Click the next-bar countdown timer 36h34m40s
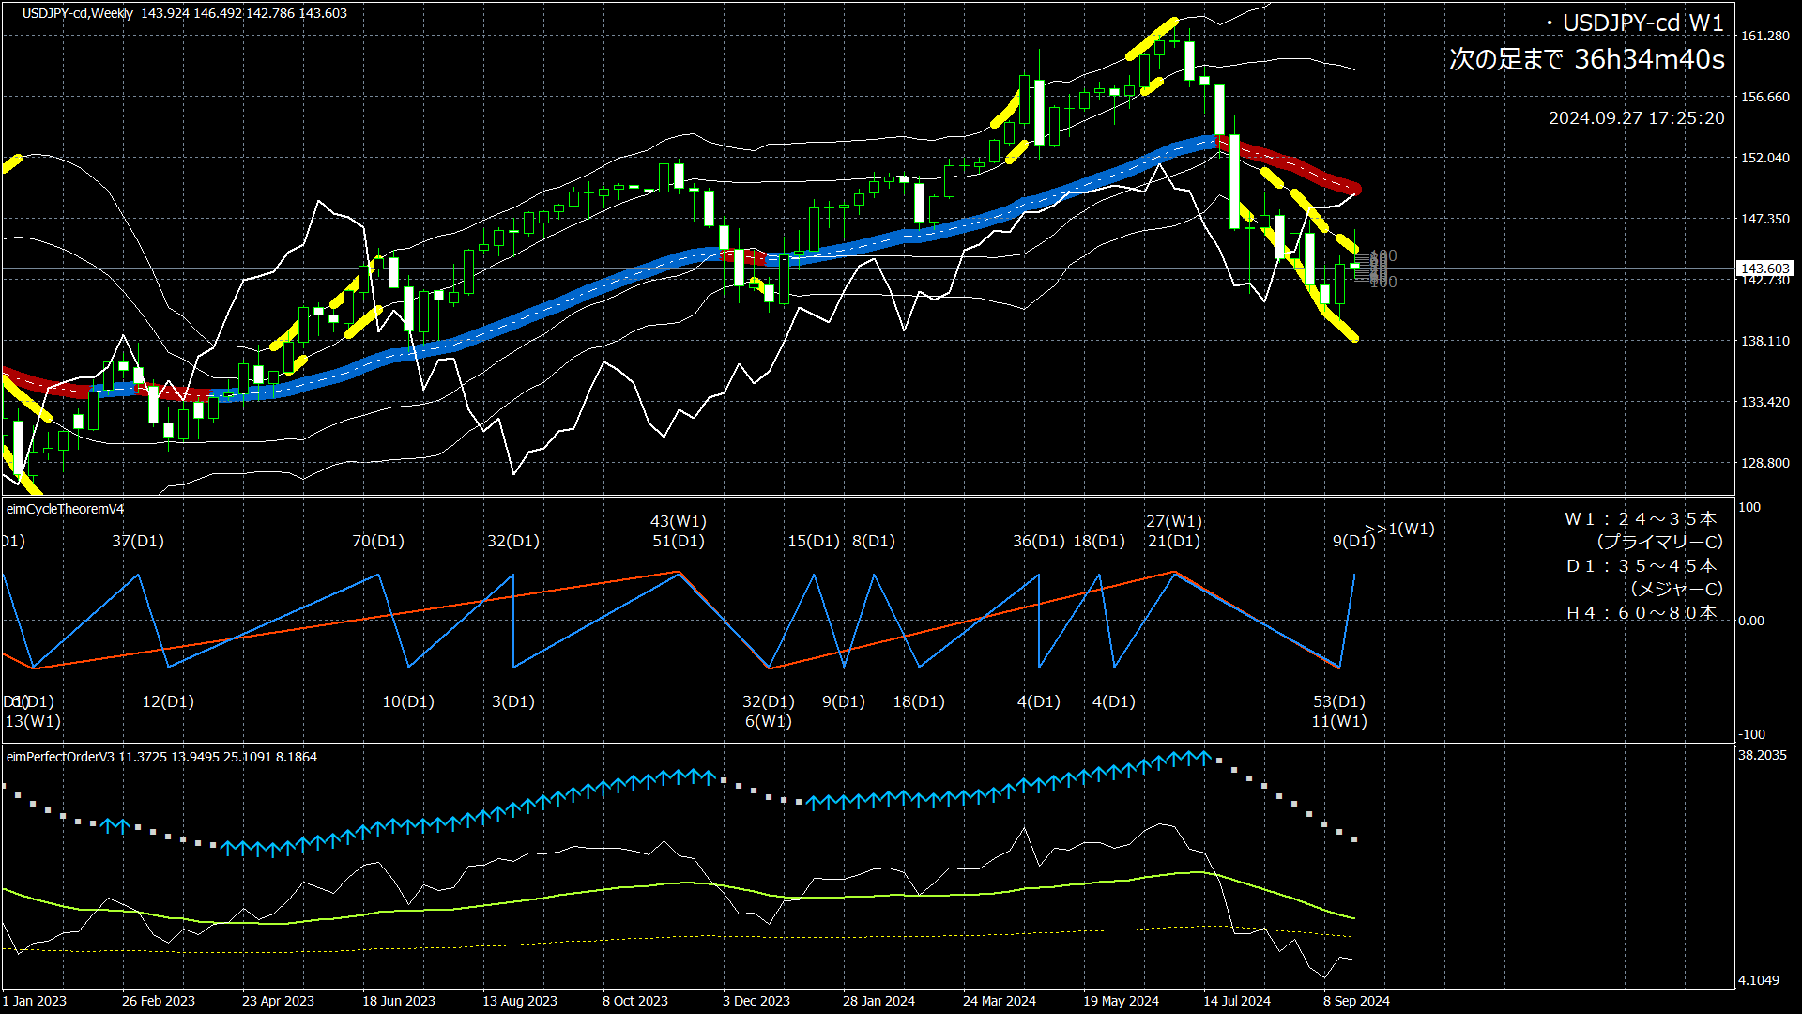 pyautogui.click(x=1649, y=60)
